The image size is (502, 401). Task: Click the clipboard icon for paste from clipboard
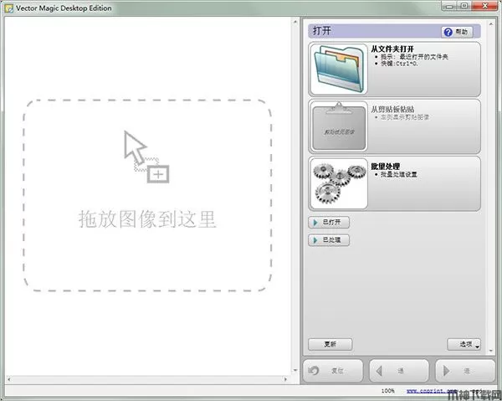pyautogui.click(x=339, y=126)
